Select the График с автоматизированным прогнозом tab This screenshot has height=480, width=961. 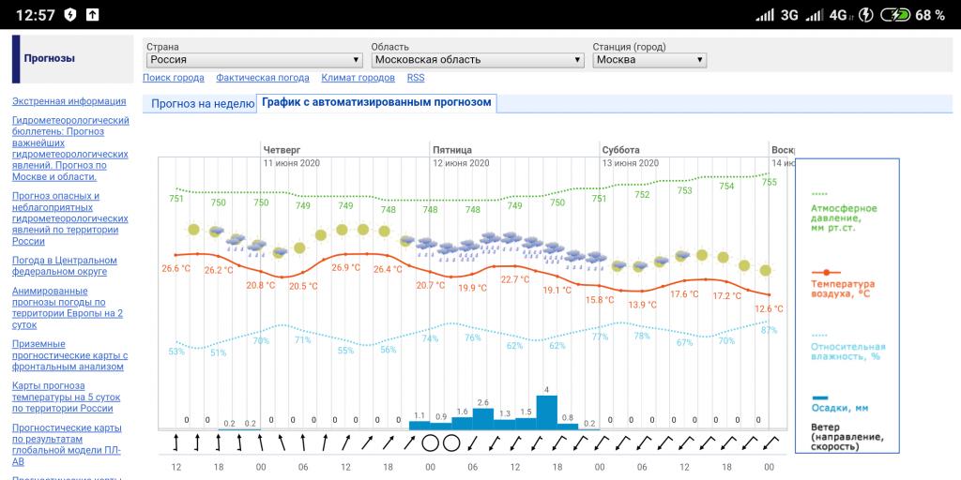pyautogui.click(x=376, y=103)
